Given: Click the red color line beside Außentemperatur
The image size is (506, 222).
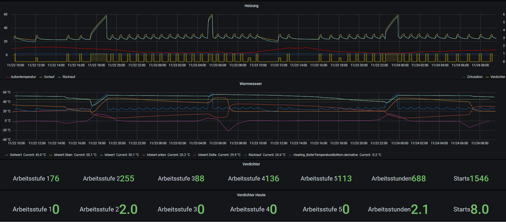Looking at the screenshot, I should click(x=8, y=77).
